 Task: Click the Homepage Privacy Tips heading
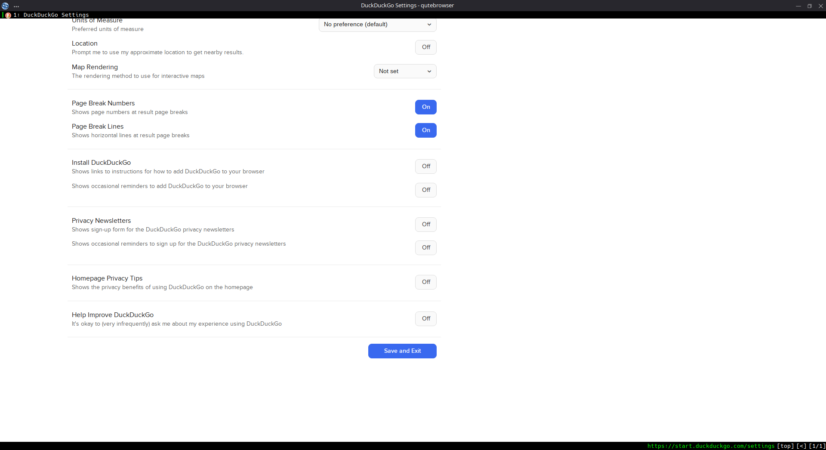(107, 278)
